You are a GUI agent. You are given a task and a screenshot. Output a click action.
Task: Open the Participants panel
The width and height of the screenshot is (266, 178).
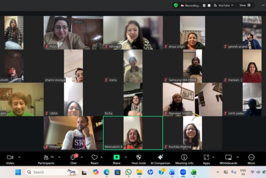(x=46, y=158)
